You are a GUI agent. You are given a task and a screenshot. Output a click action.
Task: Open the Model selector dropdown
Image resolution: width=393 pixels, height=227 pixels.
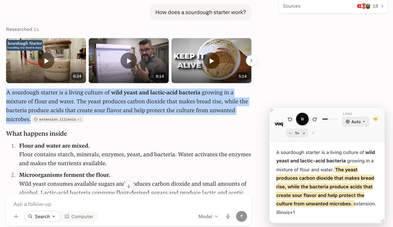click(208, 216)
